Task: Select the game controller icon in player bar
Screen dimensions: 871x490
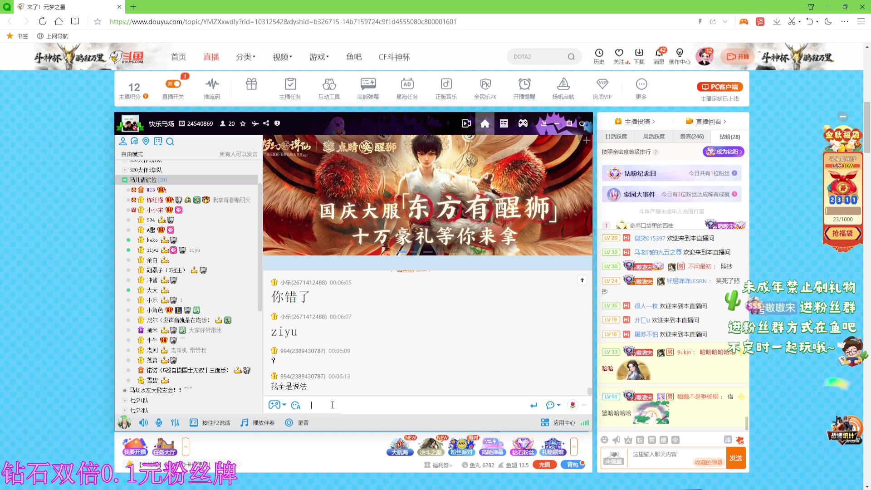Action: pyautogui.click(x=523, y=123)
